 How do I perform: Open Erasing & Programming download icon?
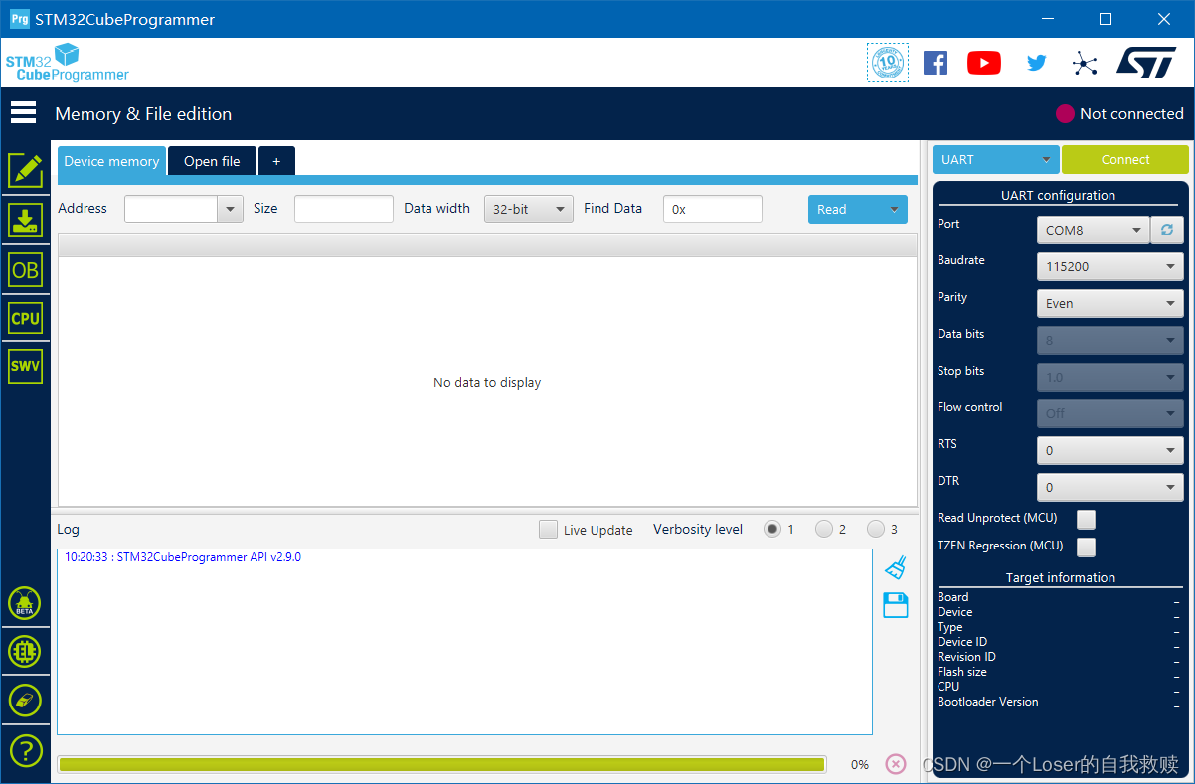(x=26, y=220)
